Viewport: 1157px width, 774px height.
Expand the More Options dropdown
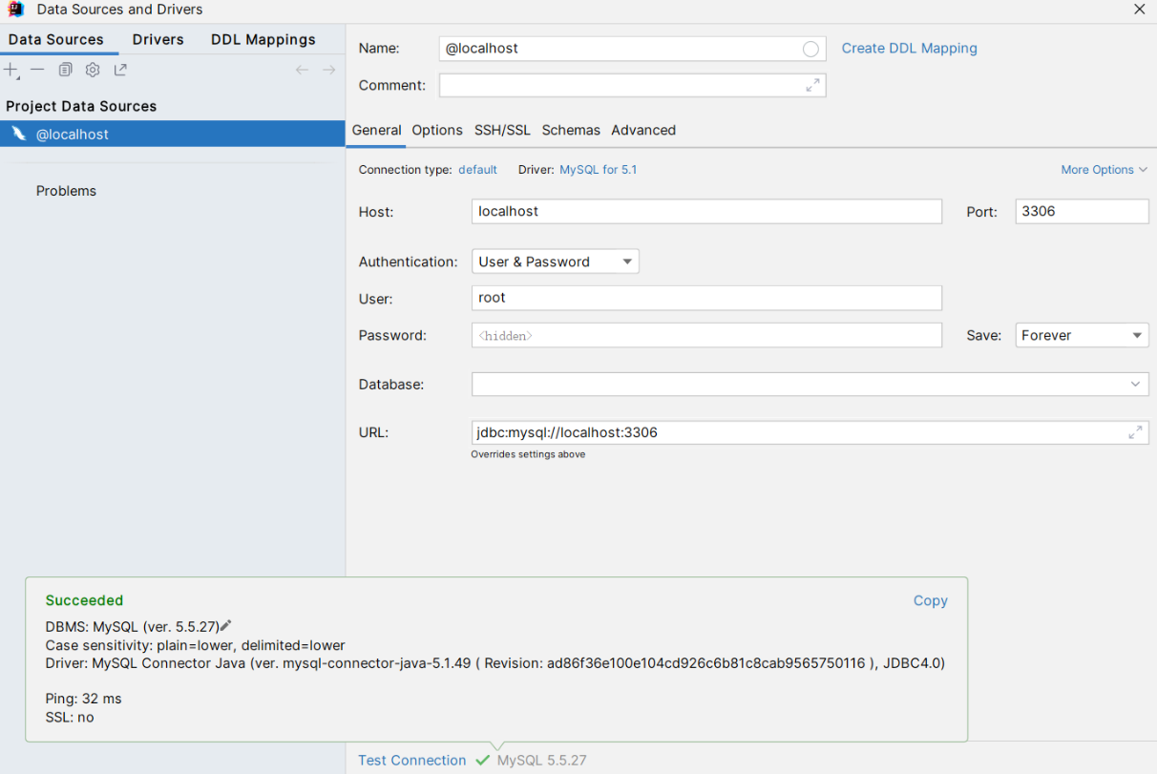click(x=1104, y=170)
